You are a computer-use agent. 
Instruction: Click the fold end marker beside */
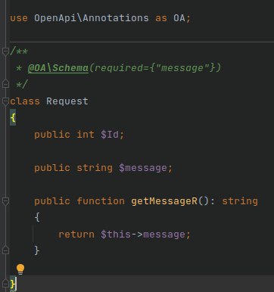click(x=5, y=84)
